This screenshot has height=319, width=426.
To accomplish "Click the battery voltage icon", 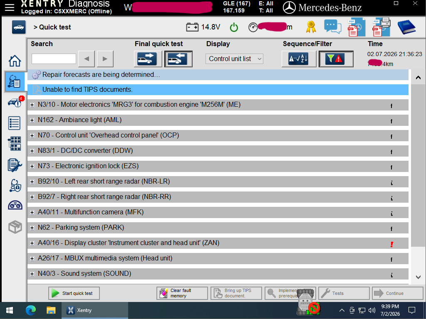I will (x=192, y=27).
